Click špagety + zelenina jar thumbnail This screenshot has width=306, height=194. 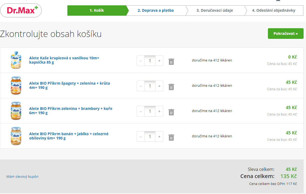pos(16,85)
